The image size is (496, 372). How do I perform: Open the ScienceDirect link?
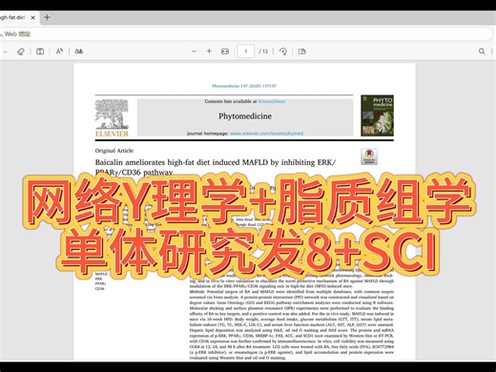[272, 101]
